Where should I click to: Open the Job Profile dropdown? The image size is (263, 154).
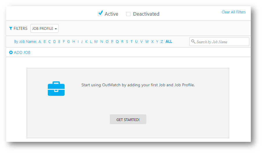pos(44,28)
